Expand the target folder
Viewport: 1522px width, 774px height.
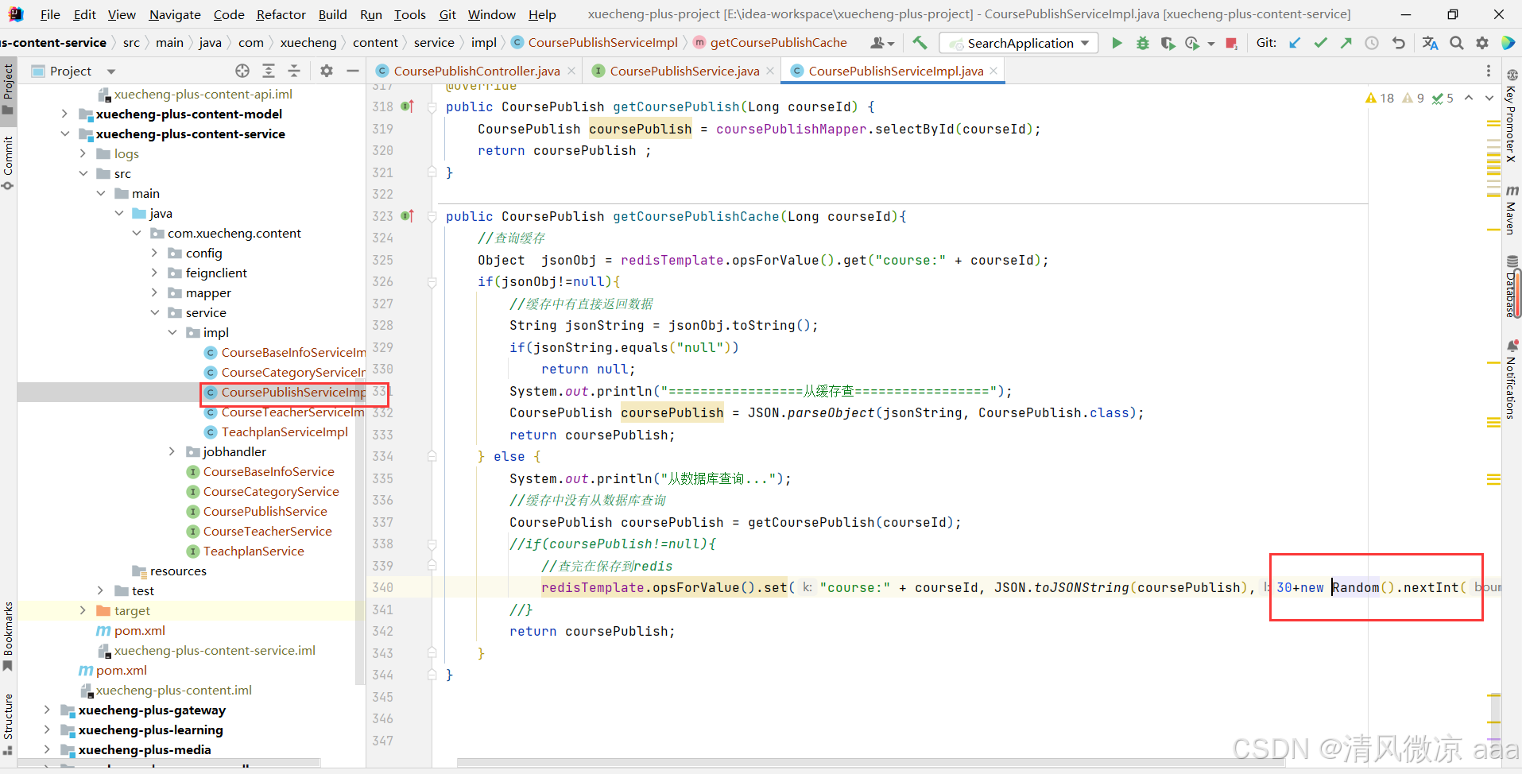click(x=83, y=610)
